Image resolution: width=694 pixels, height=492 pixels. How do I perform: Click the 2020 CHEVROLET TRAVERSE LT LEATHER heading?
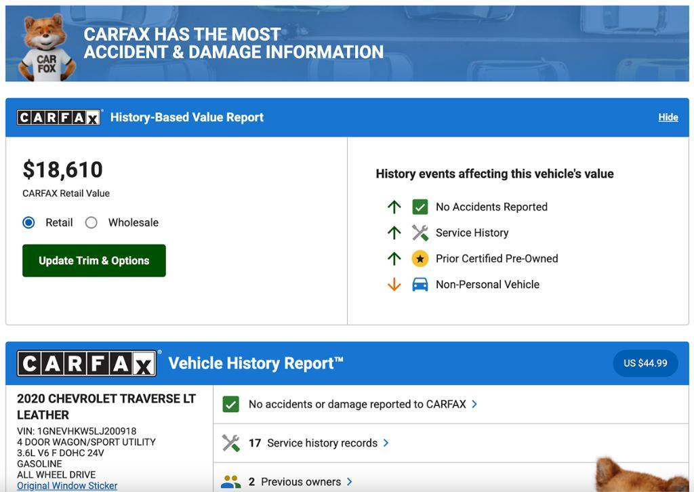click(x=106, y=407)
